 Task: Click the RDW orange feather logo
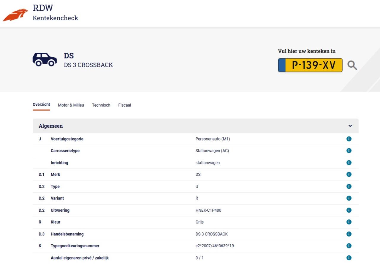coord(16,15)
